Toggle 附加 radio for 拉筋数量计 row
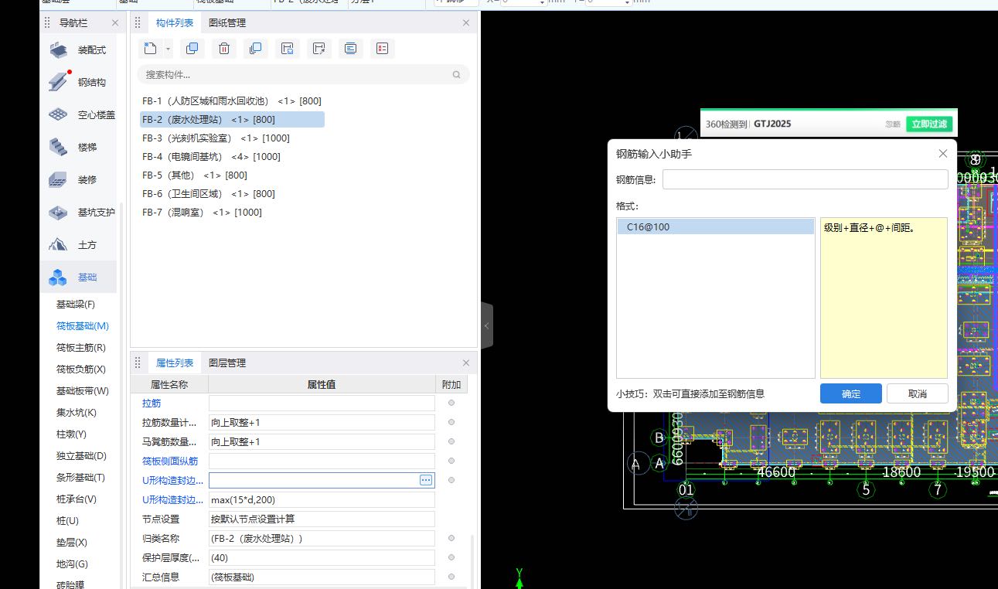The image size is (998, 589). point(451,422)
